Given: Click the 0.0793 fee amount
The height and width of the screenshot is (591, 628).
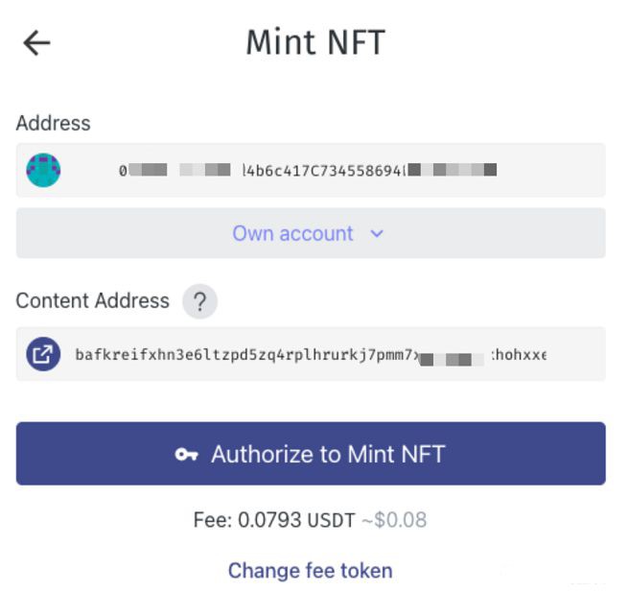Looking at the screenshot, I should pos(269,520).
